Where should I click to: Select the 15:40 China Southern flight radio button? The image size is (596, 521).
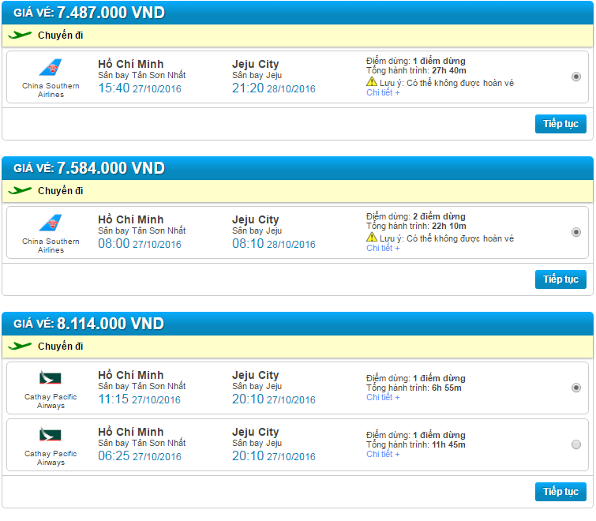click(x=575, y=77)
